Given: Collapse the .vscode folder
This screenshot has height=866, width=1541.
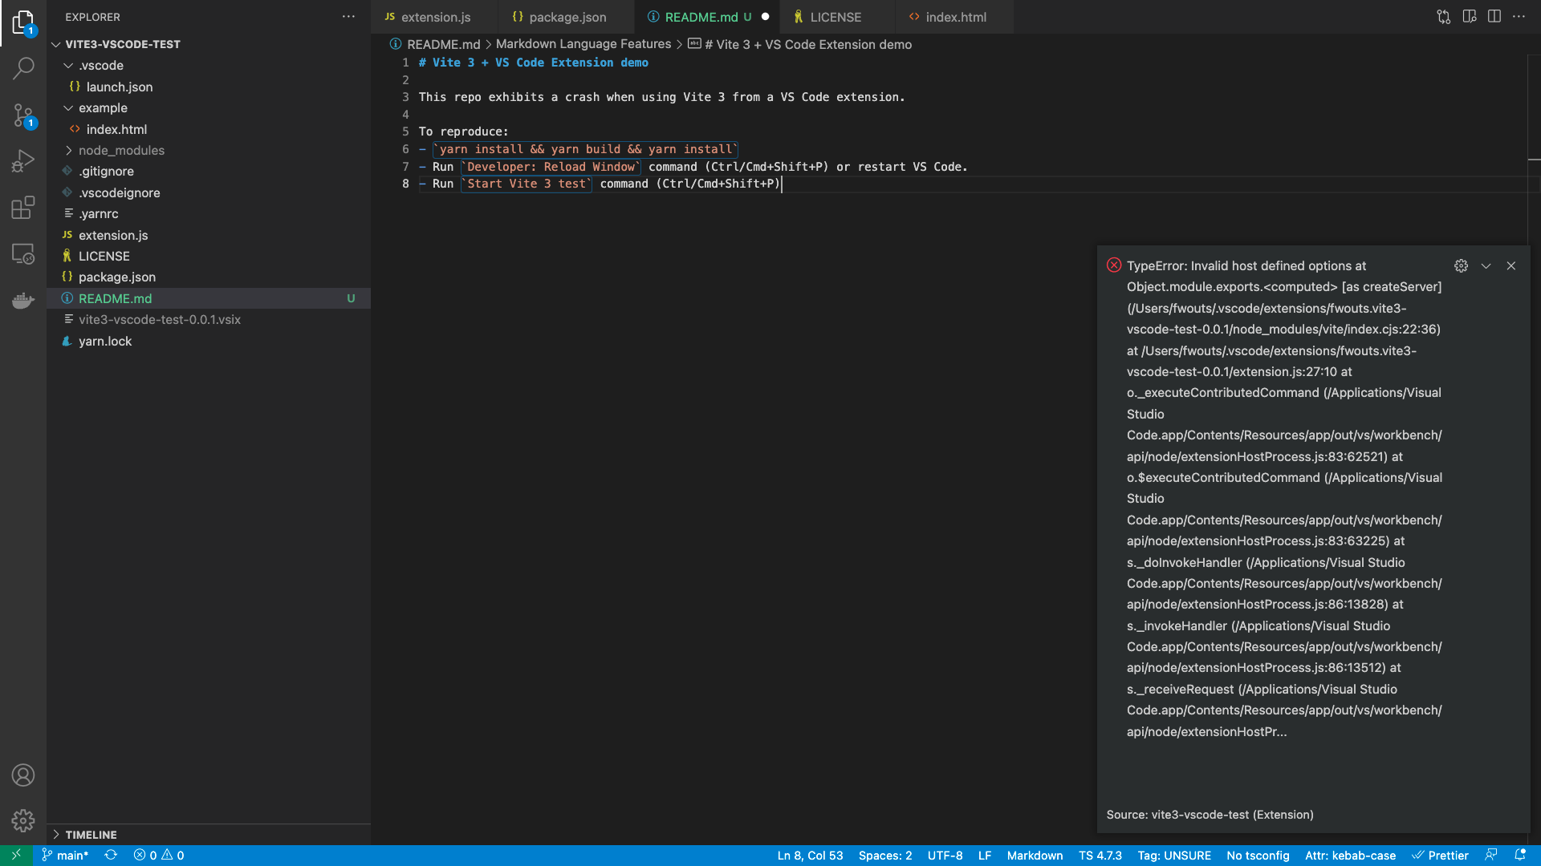Looking at the screenshot, I should point(101,65).
